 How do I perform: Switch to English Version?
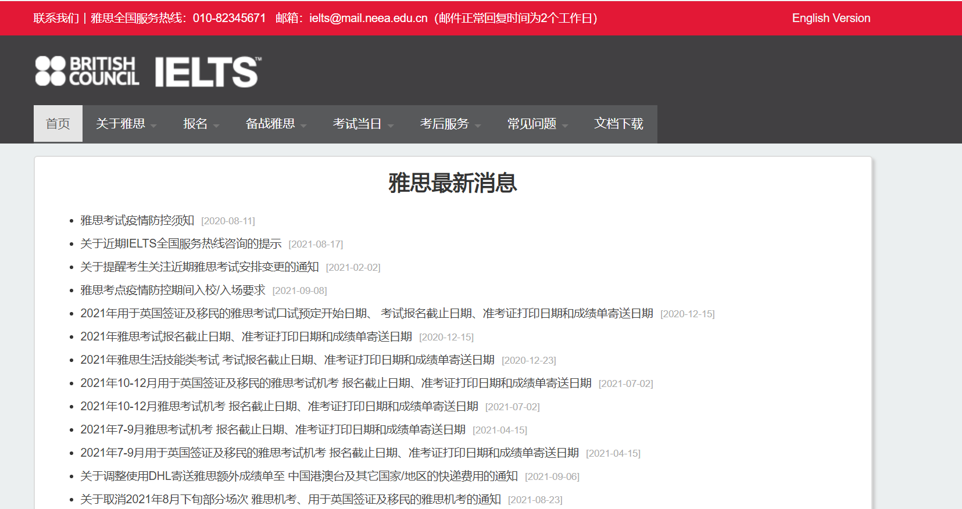[x=831, y=18]
